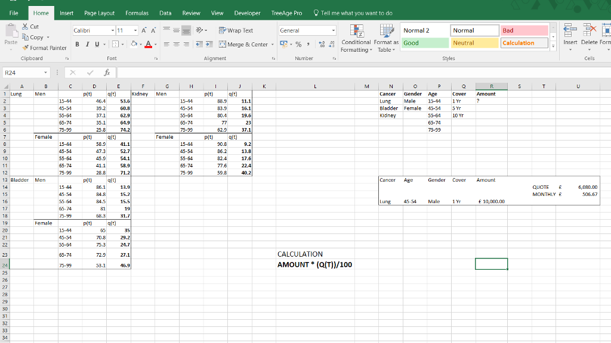Apply the Percent Style format
Image resolution: width=611 pixels, height=343 pixels.
[299, 43]
